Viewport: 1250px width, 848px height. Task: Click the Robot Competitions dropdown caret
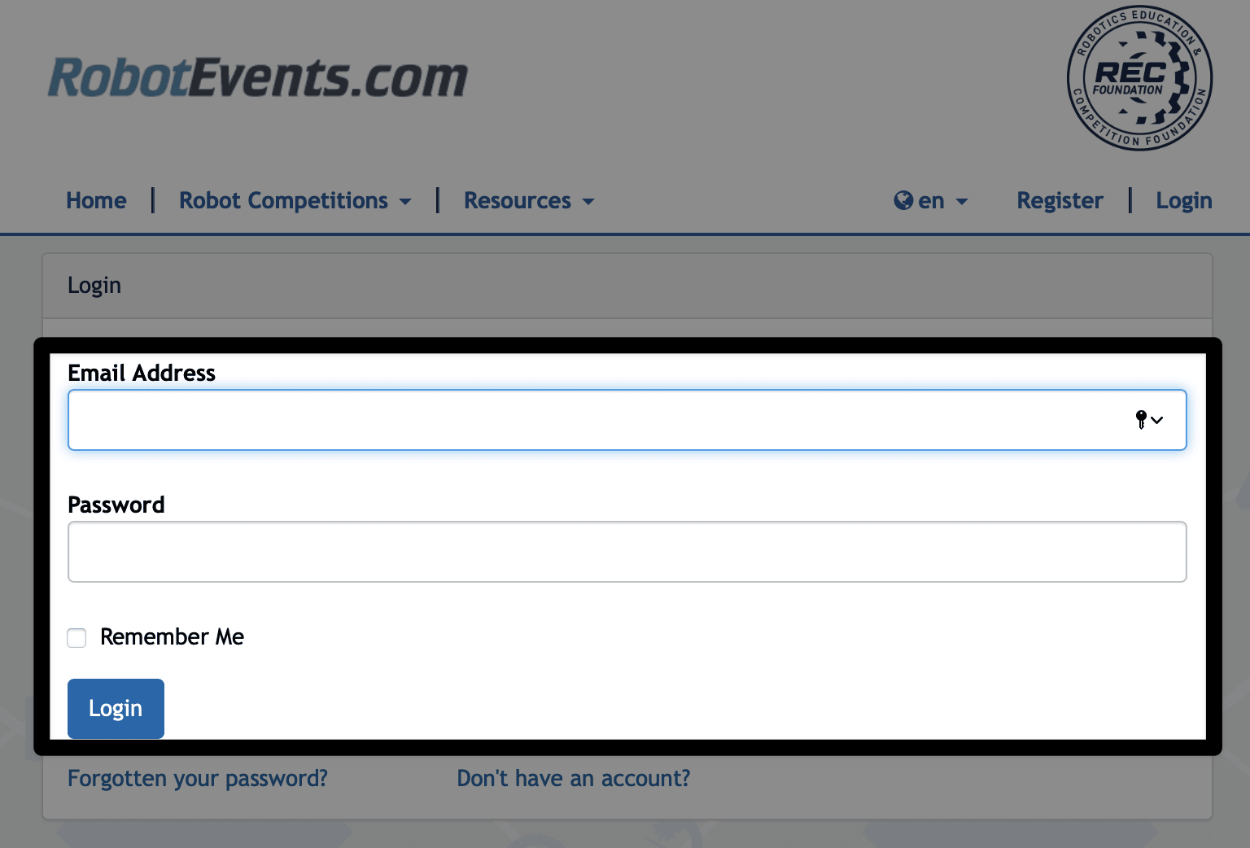tap(407, 202)
